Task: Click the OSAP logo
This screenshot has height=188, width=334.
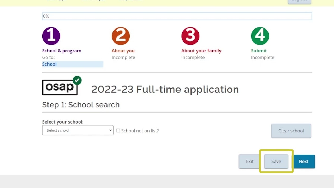Action: click(x=62, y=86)
